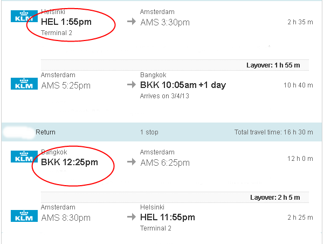Click the arrow pointing to BKK 10:05am
The width and height of the screenshot is (324, 244).
(x=132, y=84)
